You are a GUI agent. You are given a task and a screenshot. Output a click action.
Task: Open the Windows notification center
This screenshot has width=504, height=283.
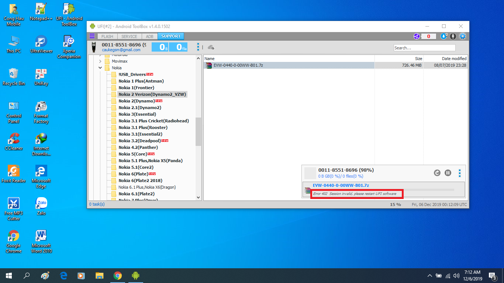(x=493, y=276)
